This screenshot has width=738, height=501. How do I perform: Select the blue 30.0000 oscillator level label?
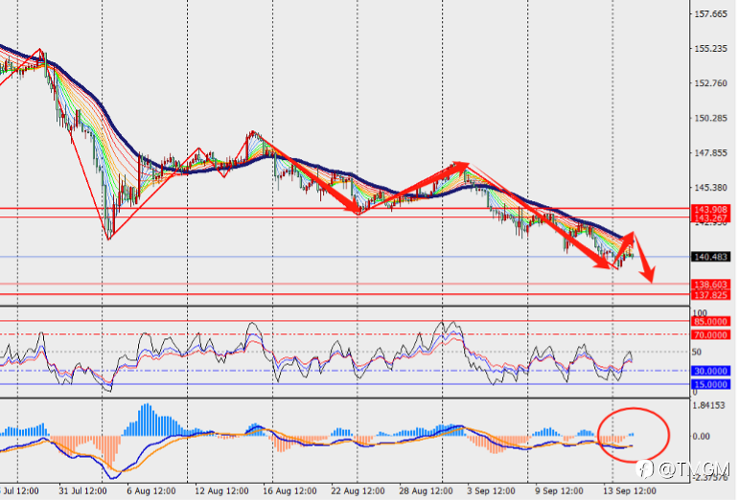point(711,371)
